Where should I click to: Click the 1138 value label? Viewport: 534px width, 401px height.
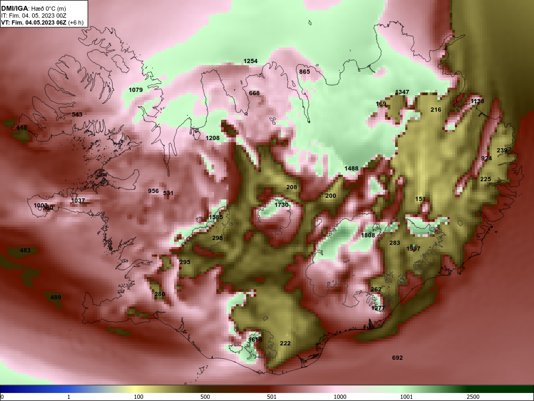[x=477, y=101]
